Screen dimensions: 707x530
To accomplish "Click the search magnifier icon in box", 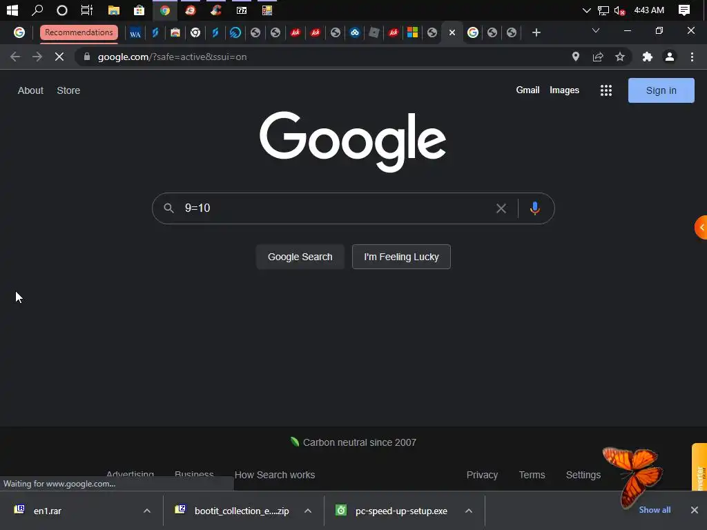I will point(168,208).
